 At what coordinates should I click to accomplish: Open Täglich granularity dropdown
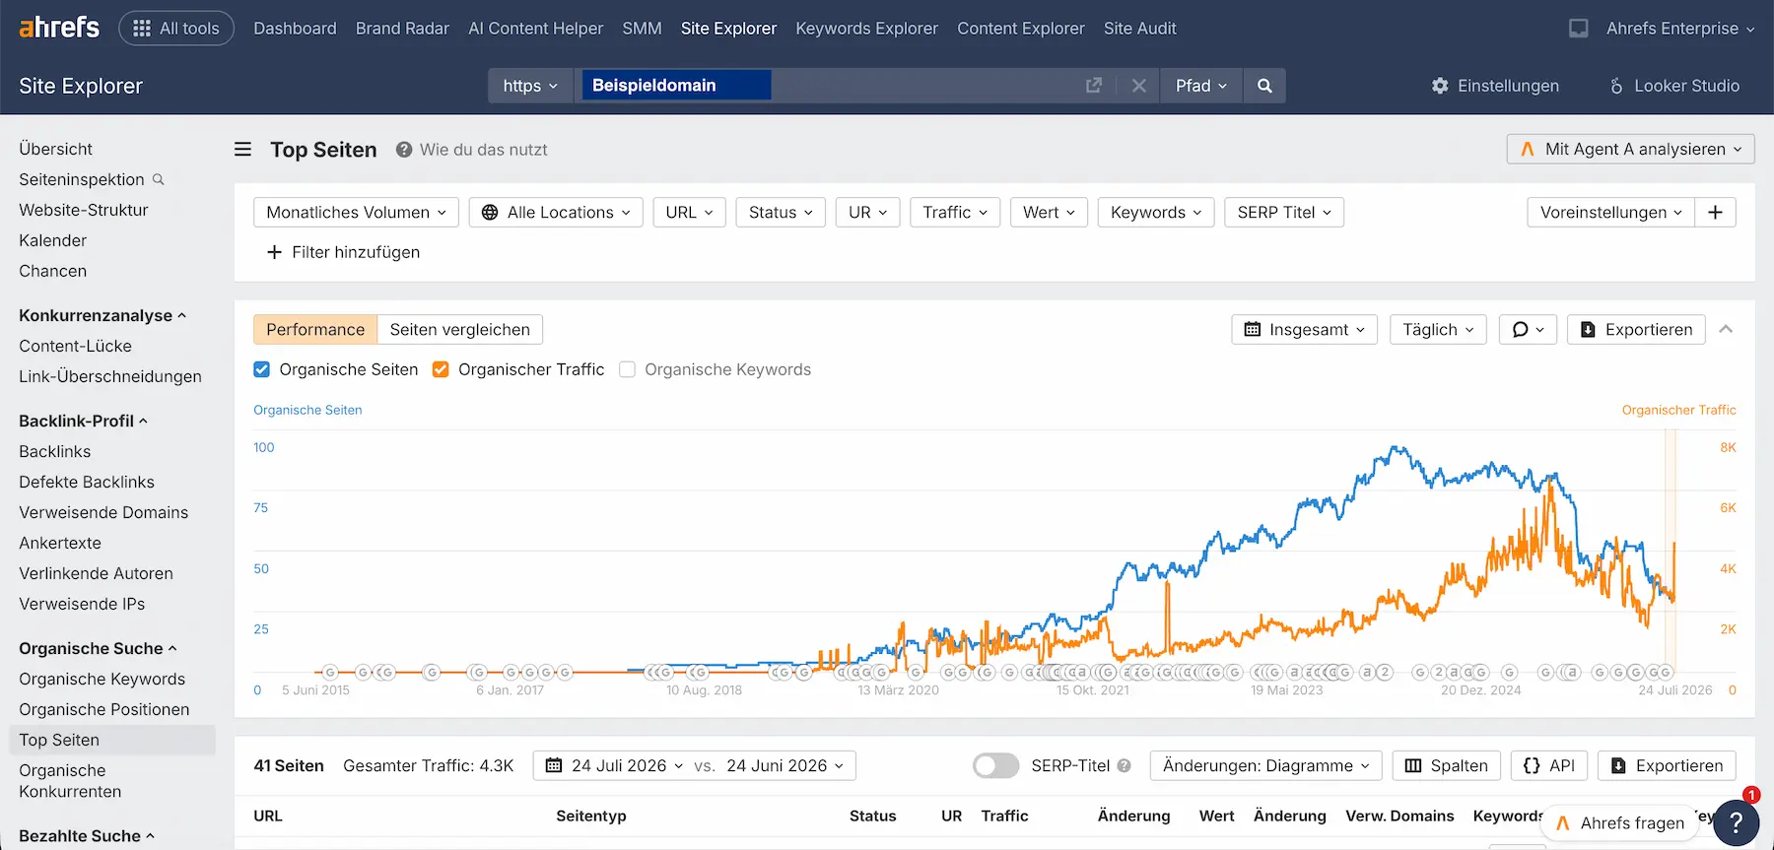click(1438, 330)
